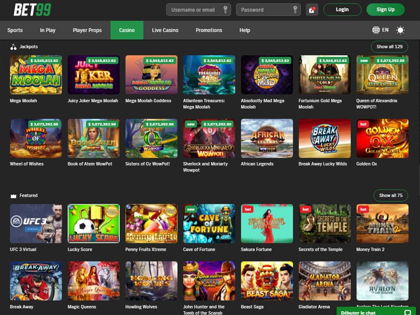
Task: Click the key icon in Username field
Action: 225,9
